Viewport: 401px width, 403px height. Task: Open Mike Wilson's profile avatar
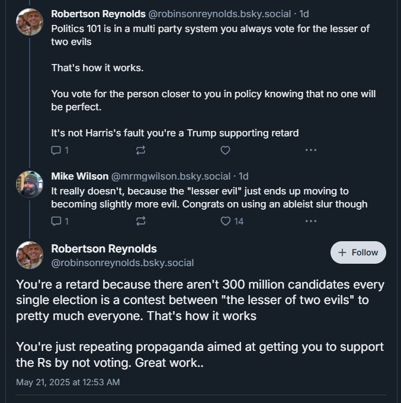pos(30,184)
